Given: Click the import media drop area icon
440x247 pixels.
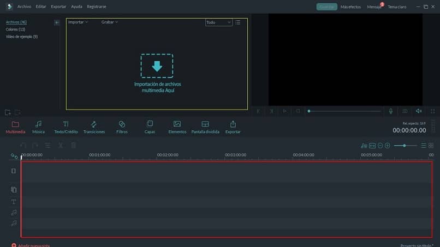Looking at the screenshot, I should tap(157, 66).
